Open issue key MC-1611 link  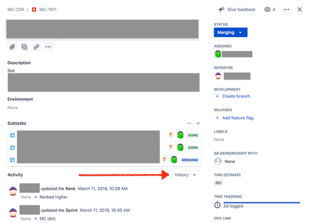48,9
